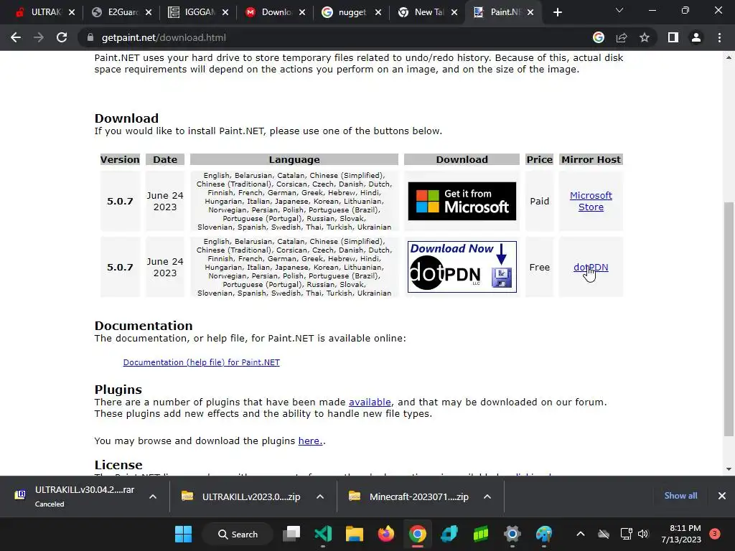Screen dimensions: 735x551
Task: Open the Paint palette app in the taskbar
Action: (544, 534)
